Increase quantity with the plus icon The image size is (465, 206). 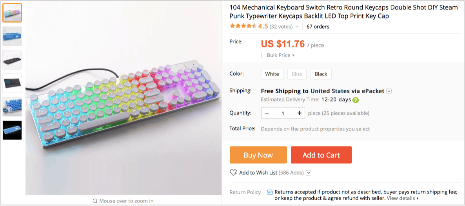point(299,113)
